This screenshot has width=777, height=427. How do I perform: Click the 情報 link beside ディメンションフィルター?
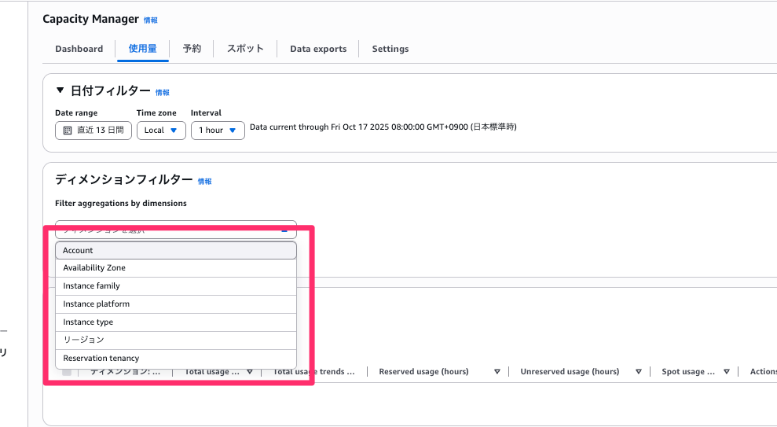point(204,182)
